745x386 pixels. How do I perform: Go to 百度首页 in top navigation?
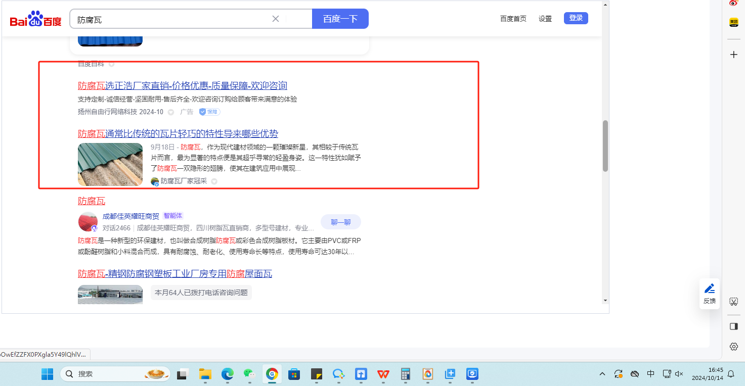point(513,19)
